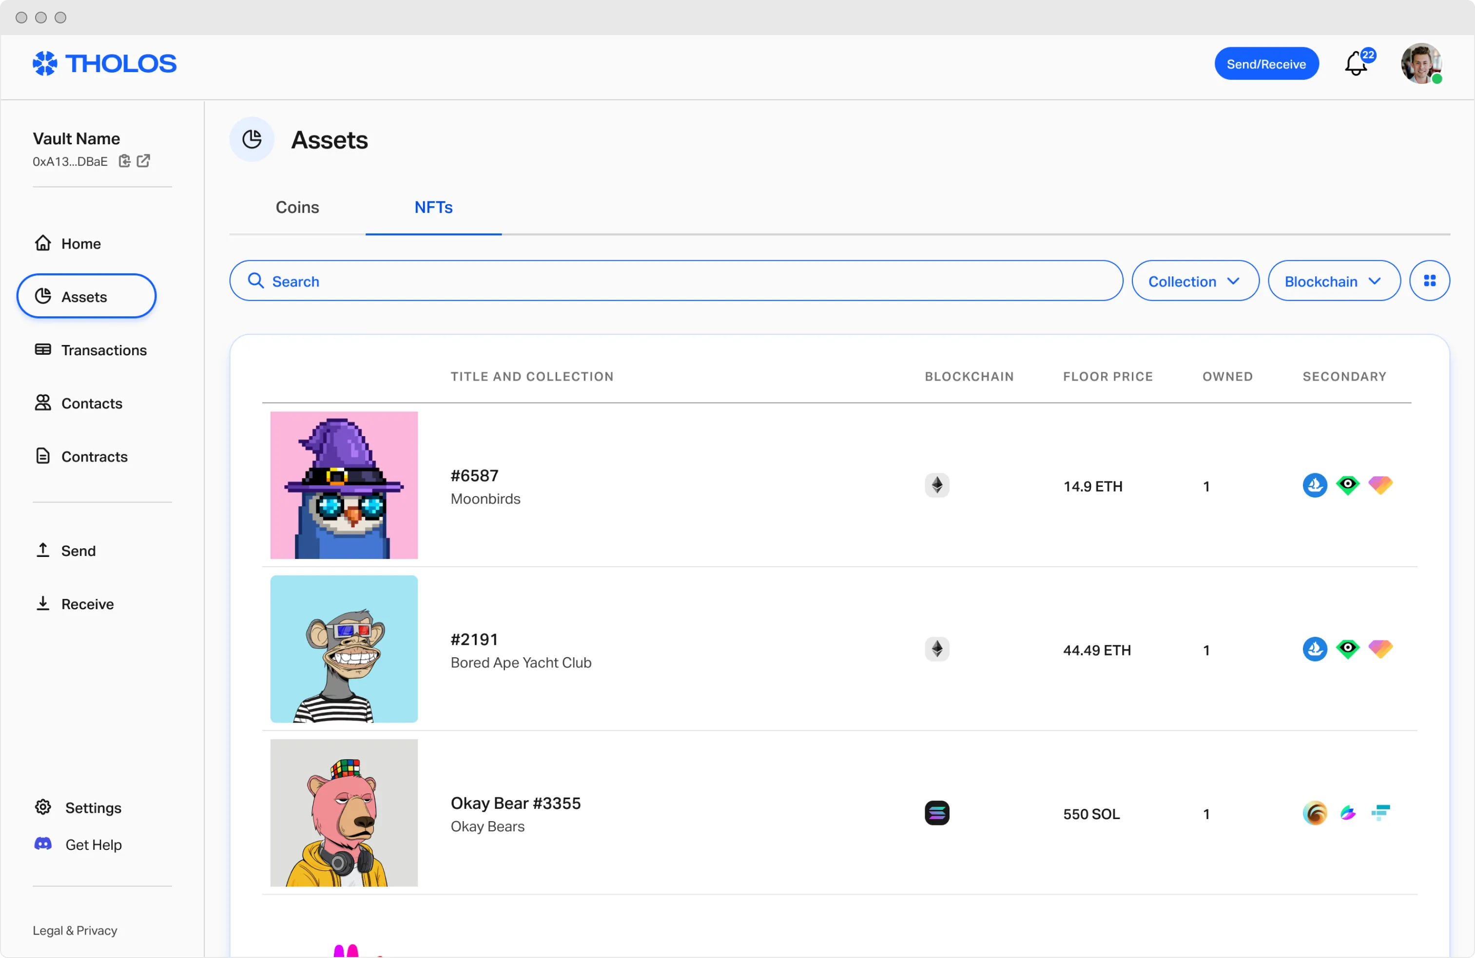Click the #2191 title text
This screenshot has width=1475, height=958.
(474, 639)
